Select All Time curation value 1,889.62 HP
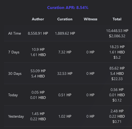This screenshot has height=129, width=132. click(x=65, y=33)
